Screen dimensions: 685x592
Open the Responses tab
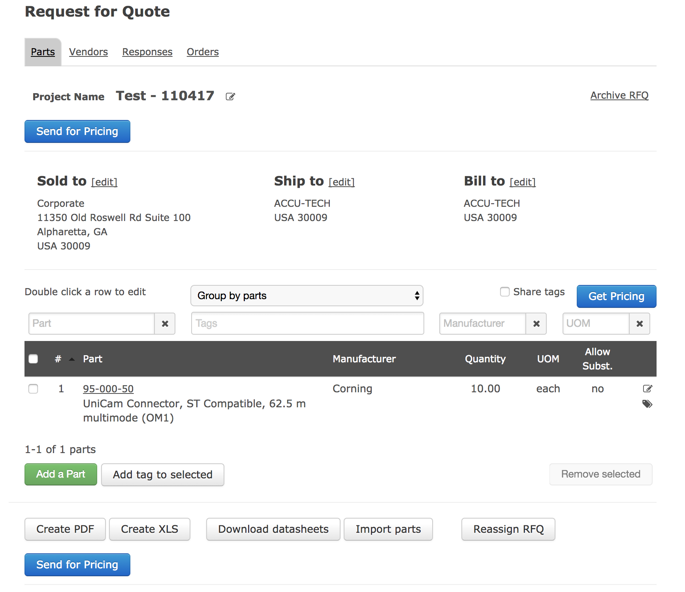(147, 52)
